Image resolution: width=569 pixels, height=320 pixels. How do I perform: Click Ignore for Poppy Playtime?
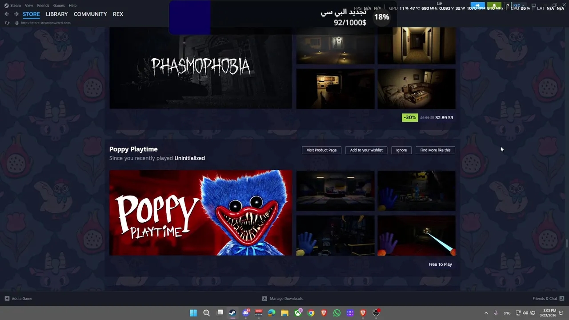[x=401, y=150]
